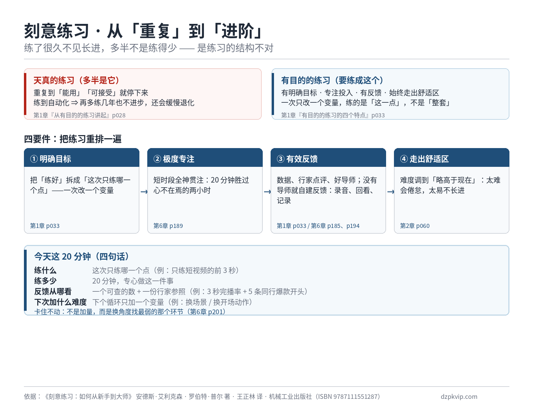
Task: Click the red heading "天真的练习（多半是它）"
Action: click(x=77, y=80)
